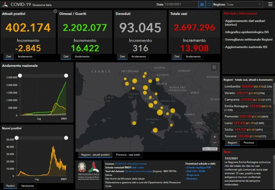Zoom in on the map
The width and height of the screenshot is (275, 190).
coord(214,137)
